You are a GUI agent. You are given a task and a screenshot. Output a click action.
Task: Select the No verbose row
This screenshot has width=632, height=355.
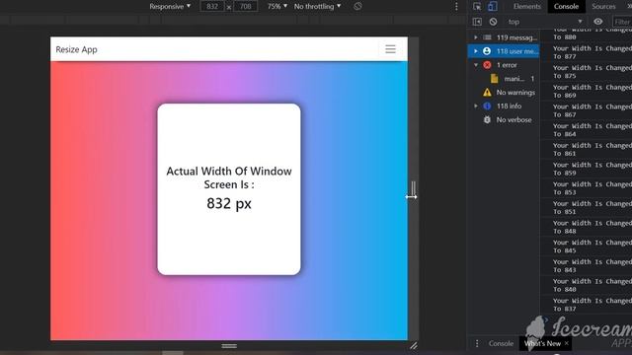504,119
